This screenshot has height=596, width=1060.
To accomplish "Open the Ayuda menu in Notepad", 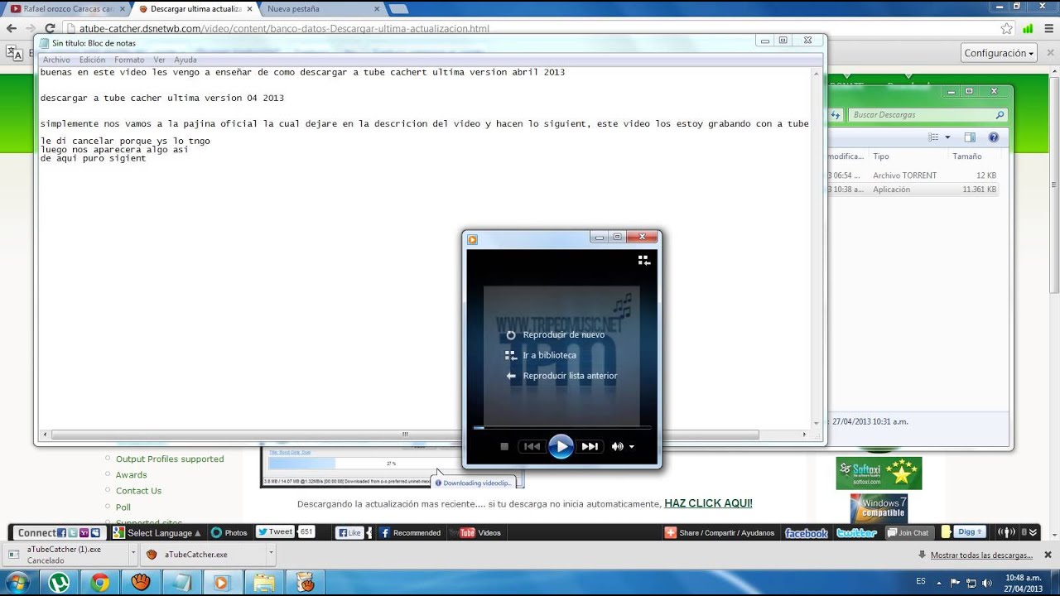I will coord(185,60).
